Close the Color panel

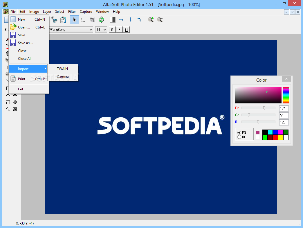286,79
